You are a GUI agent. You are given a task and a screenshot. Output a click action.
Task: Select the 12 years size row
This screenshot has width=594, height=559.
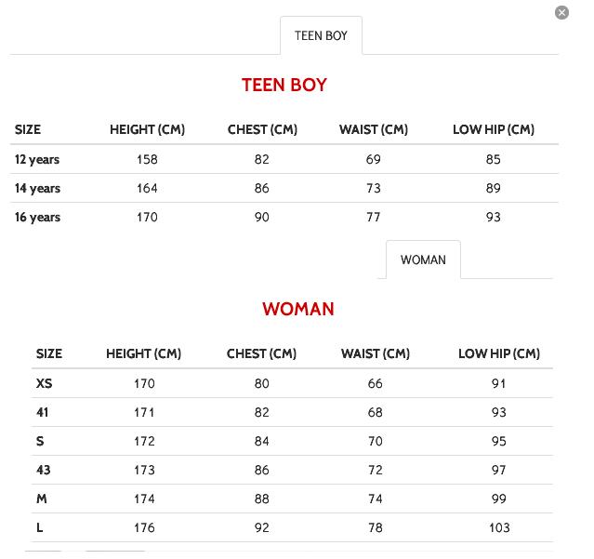37,160
